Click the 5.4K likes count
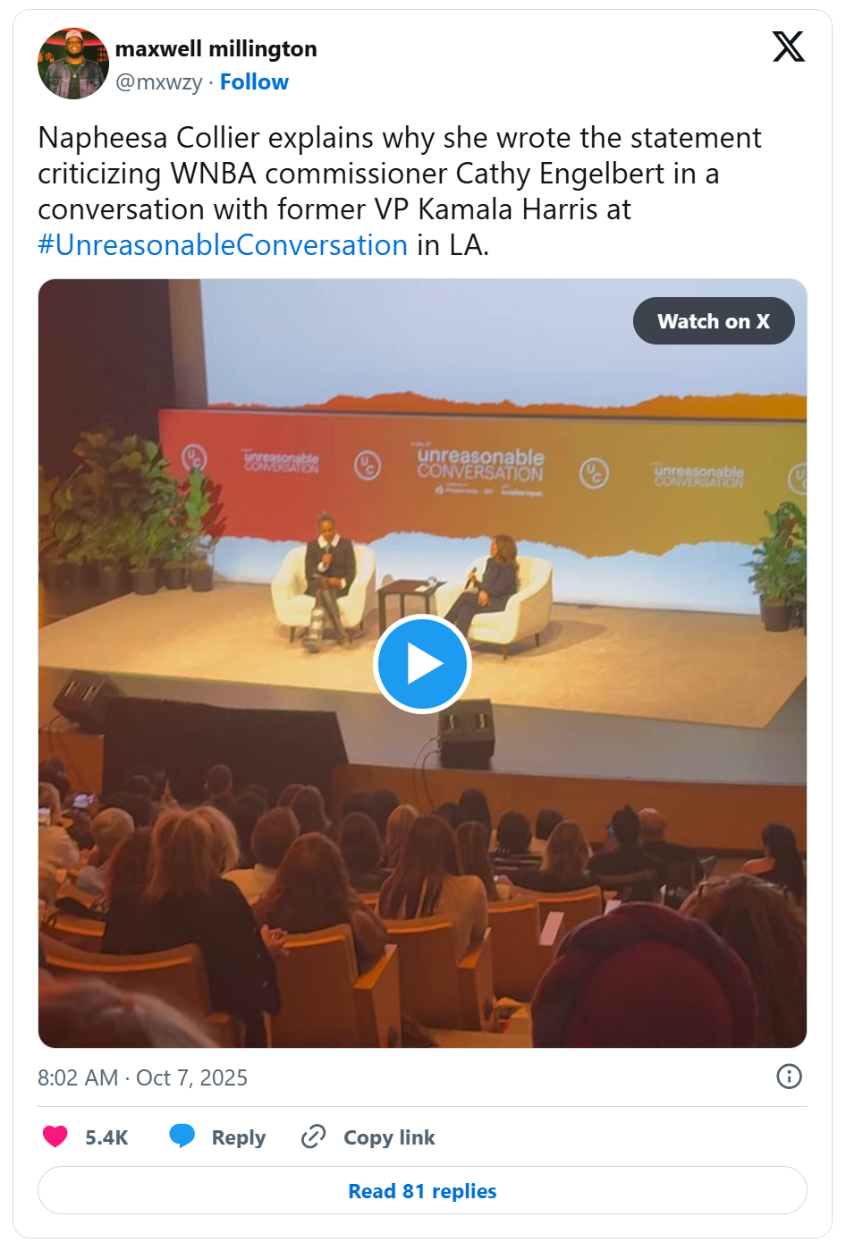 coord(106,1137)
